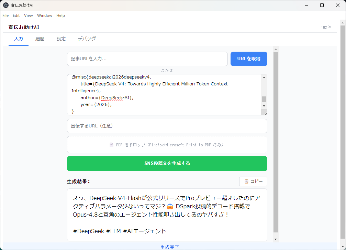Focus the 記事URLを入力 field
Screen dimensions: 346x250
(147, 59)
